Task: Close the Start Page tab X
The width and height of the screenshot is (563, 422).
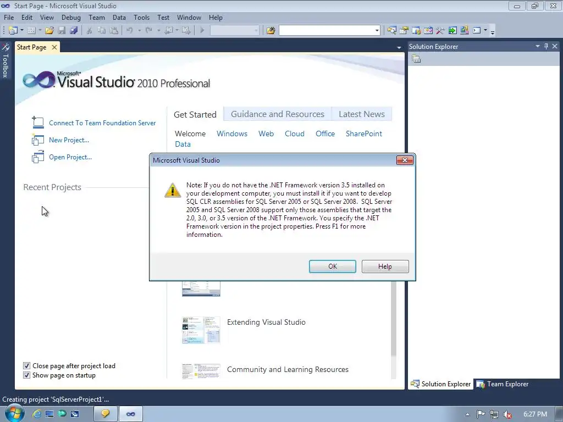Action: [54, 47]
